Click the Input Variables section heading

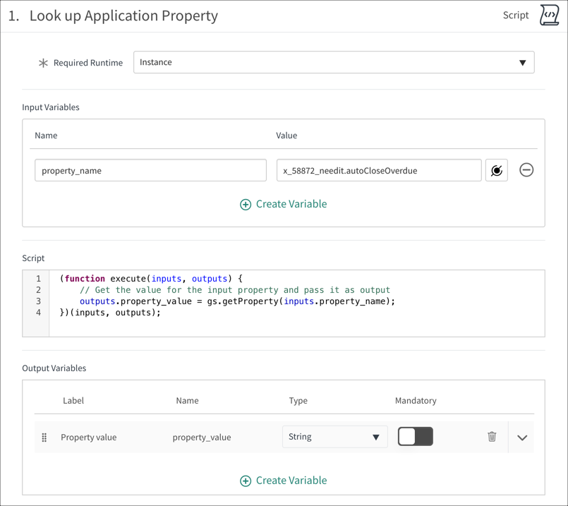(x=51, y=107)
